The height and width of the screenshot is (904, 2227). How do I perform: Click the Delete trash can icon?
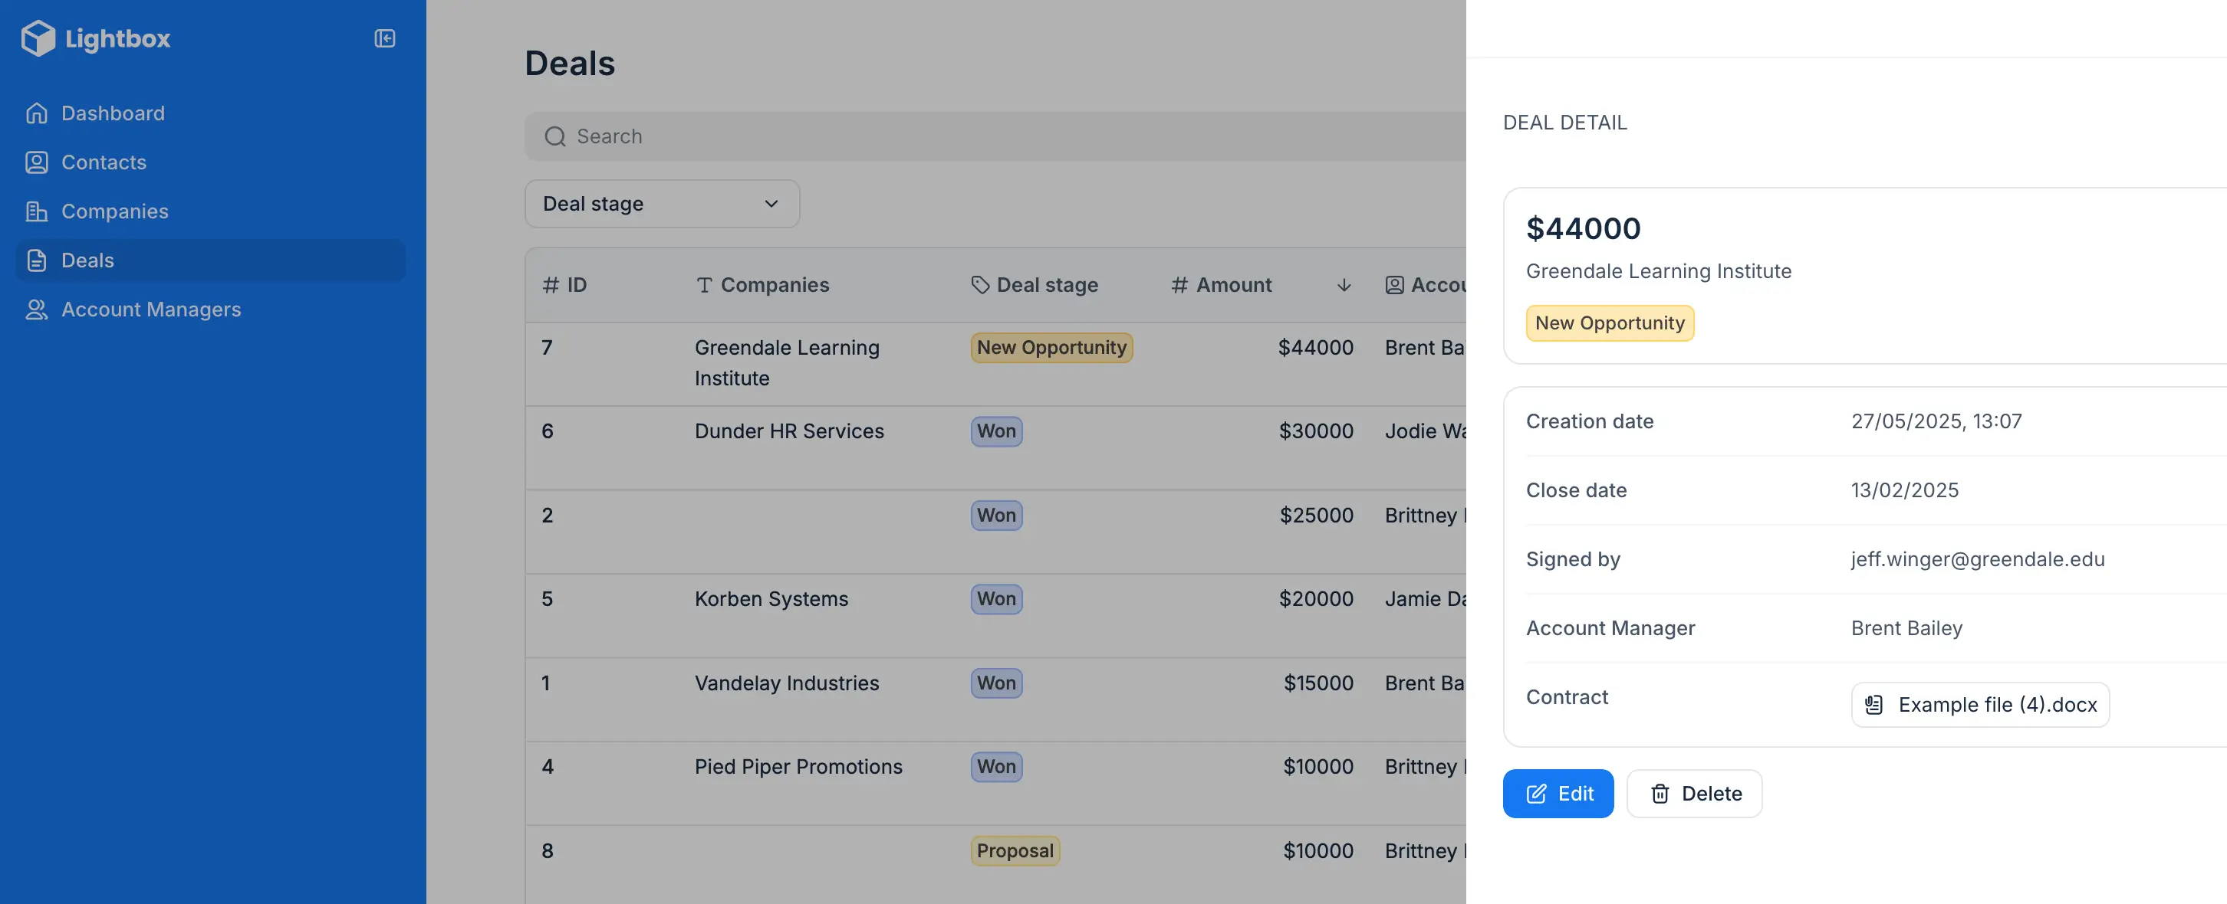pos(1660,794)
